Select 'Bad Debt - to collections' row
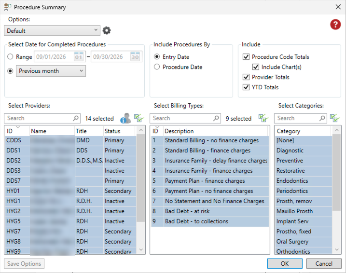The width and height of the screenshot is (346, 273). (210, 221)
